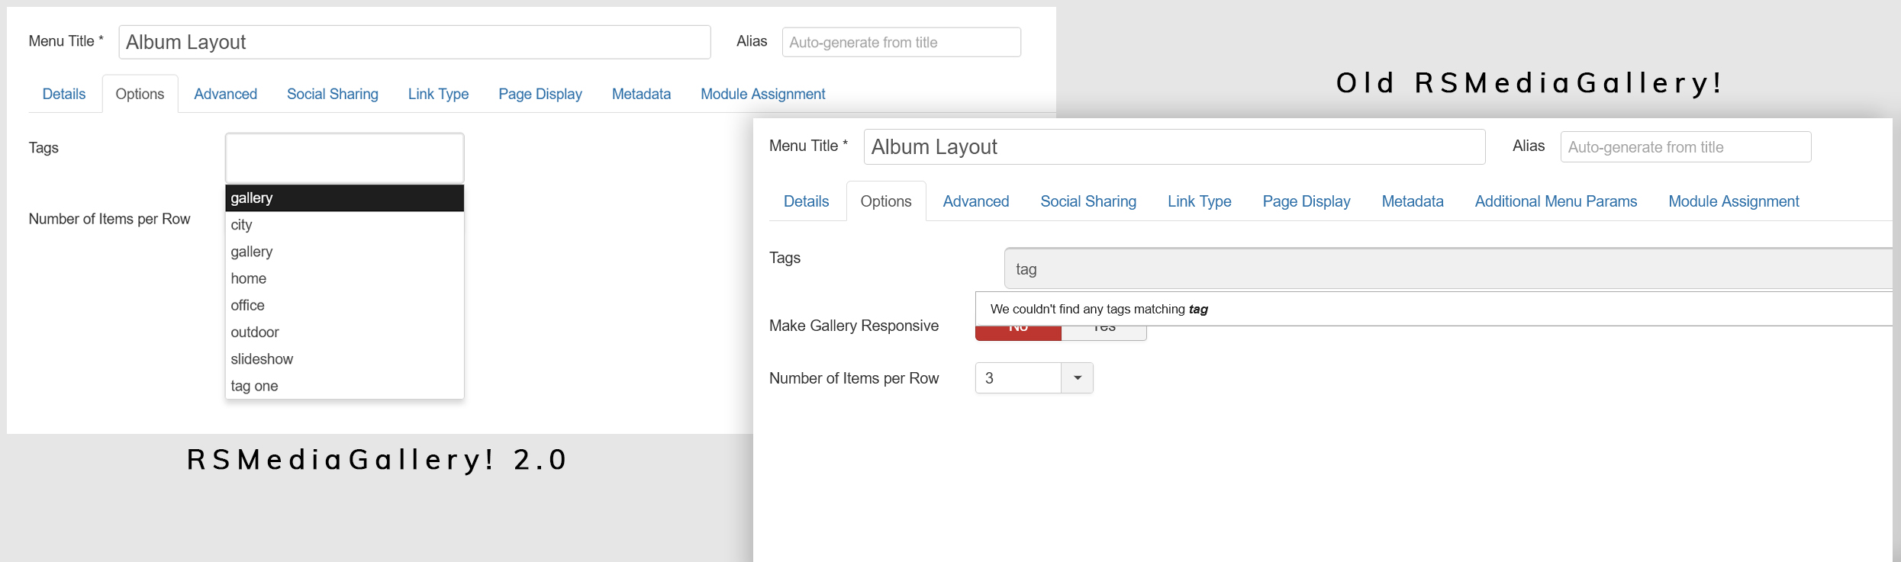This screenshot has height=562, width=1901.
Task: Open Page Display tab in Old RSMediaGallery panel
Action: tap(1307, 201)
